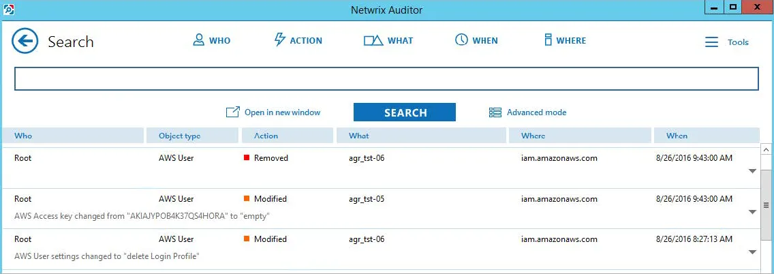Viewport: 774px width, 274px height.
Task: Add a WHERE filter via server icon
Action: pos(547,40)
